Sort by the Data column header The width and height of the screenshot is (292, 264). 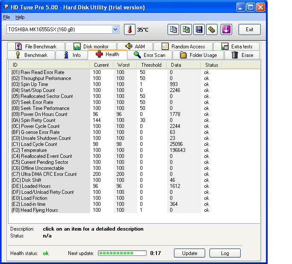(x=183, y=65)
